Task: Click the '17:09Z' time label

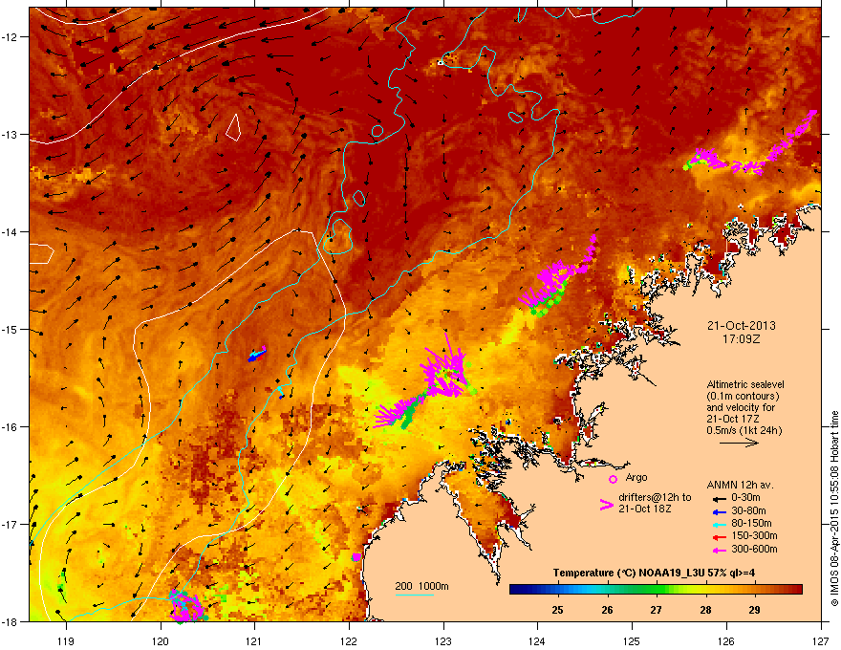Action: tap(742, 339)
